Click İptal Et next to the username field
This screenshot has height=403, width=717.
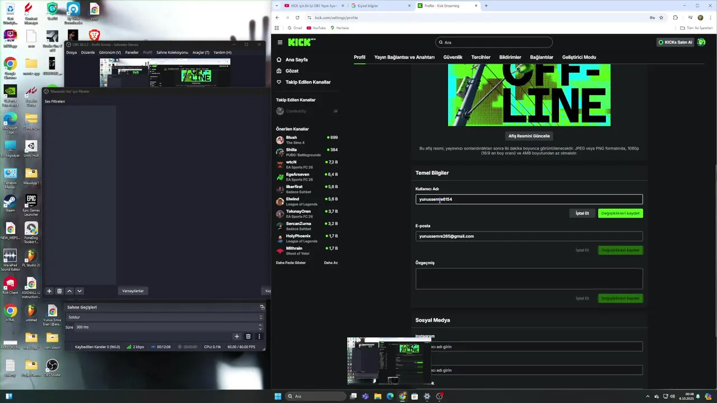[582, 213]
